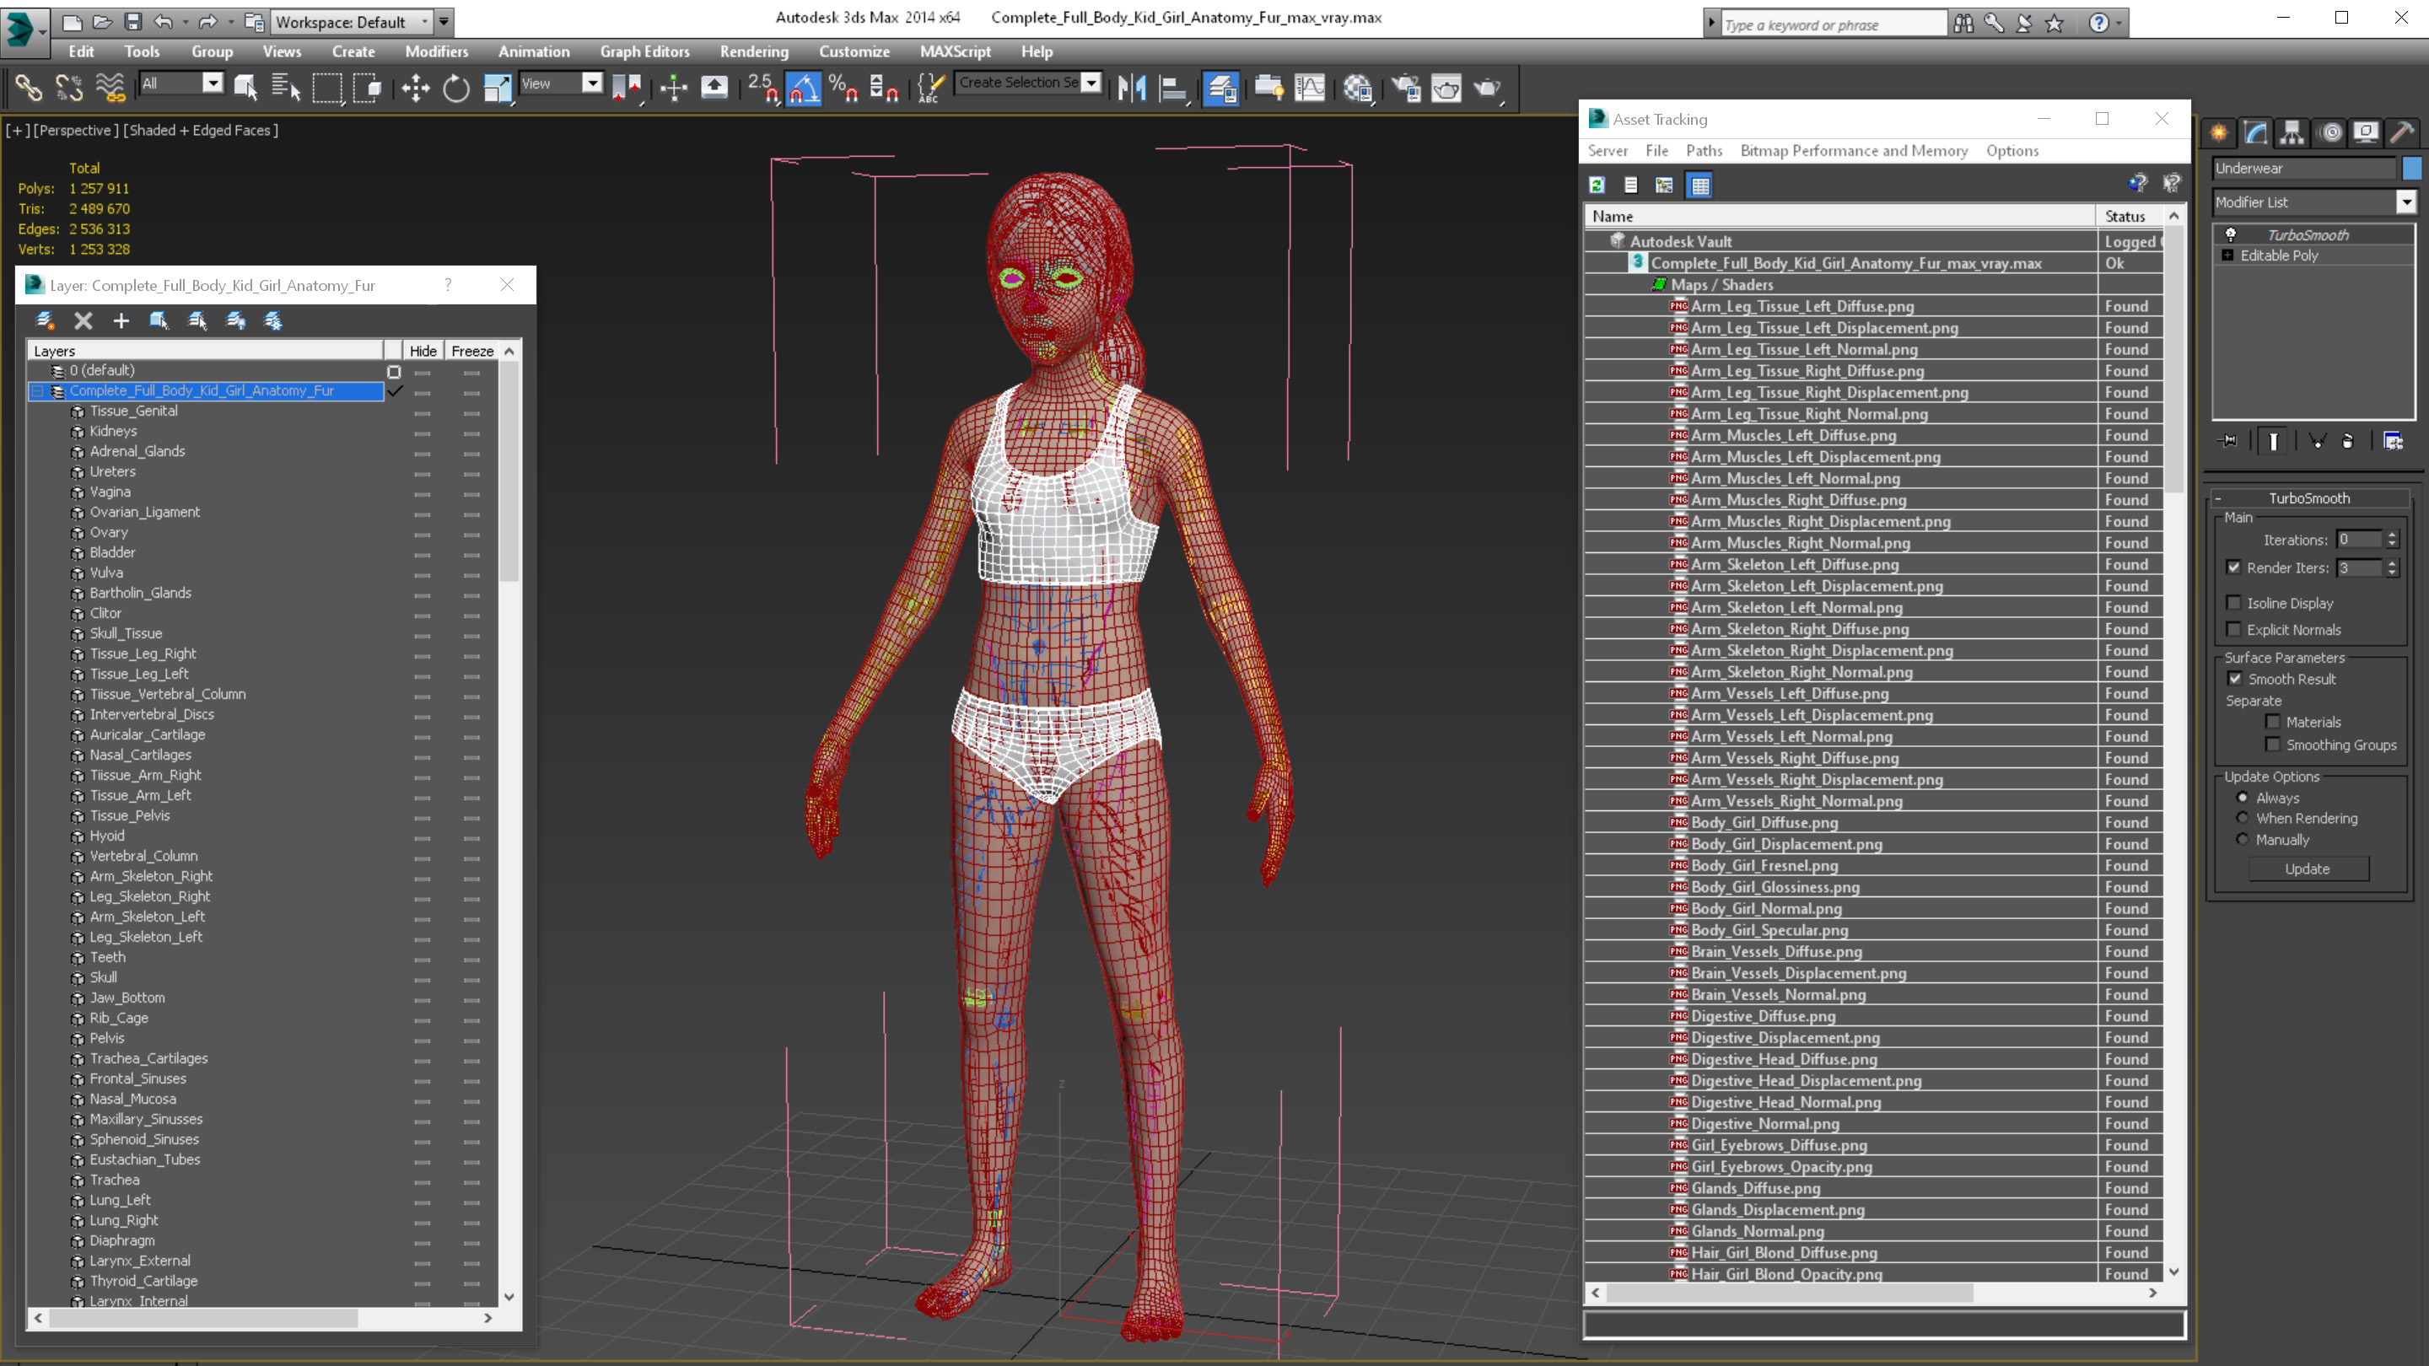
Task: Open the Rendering menu
Action: 754,51
